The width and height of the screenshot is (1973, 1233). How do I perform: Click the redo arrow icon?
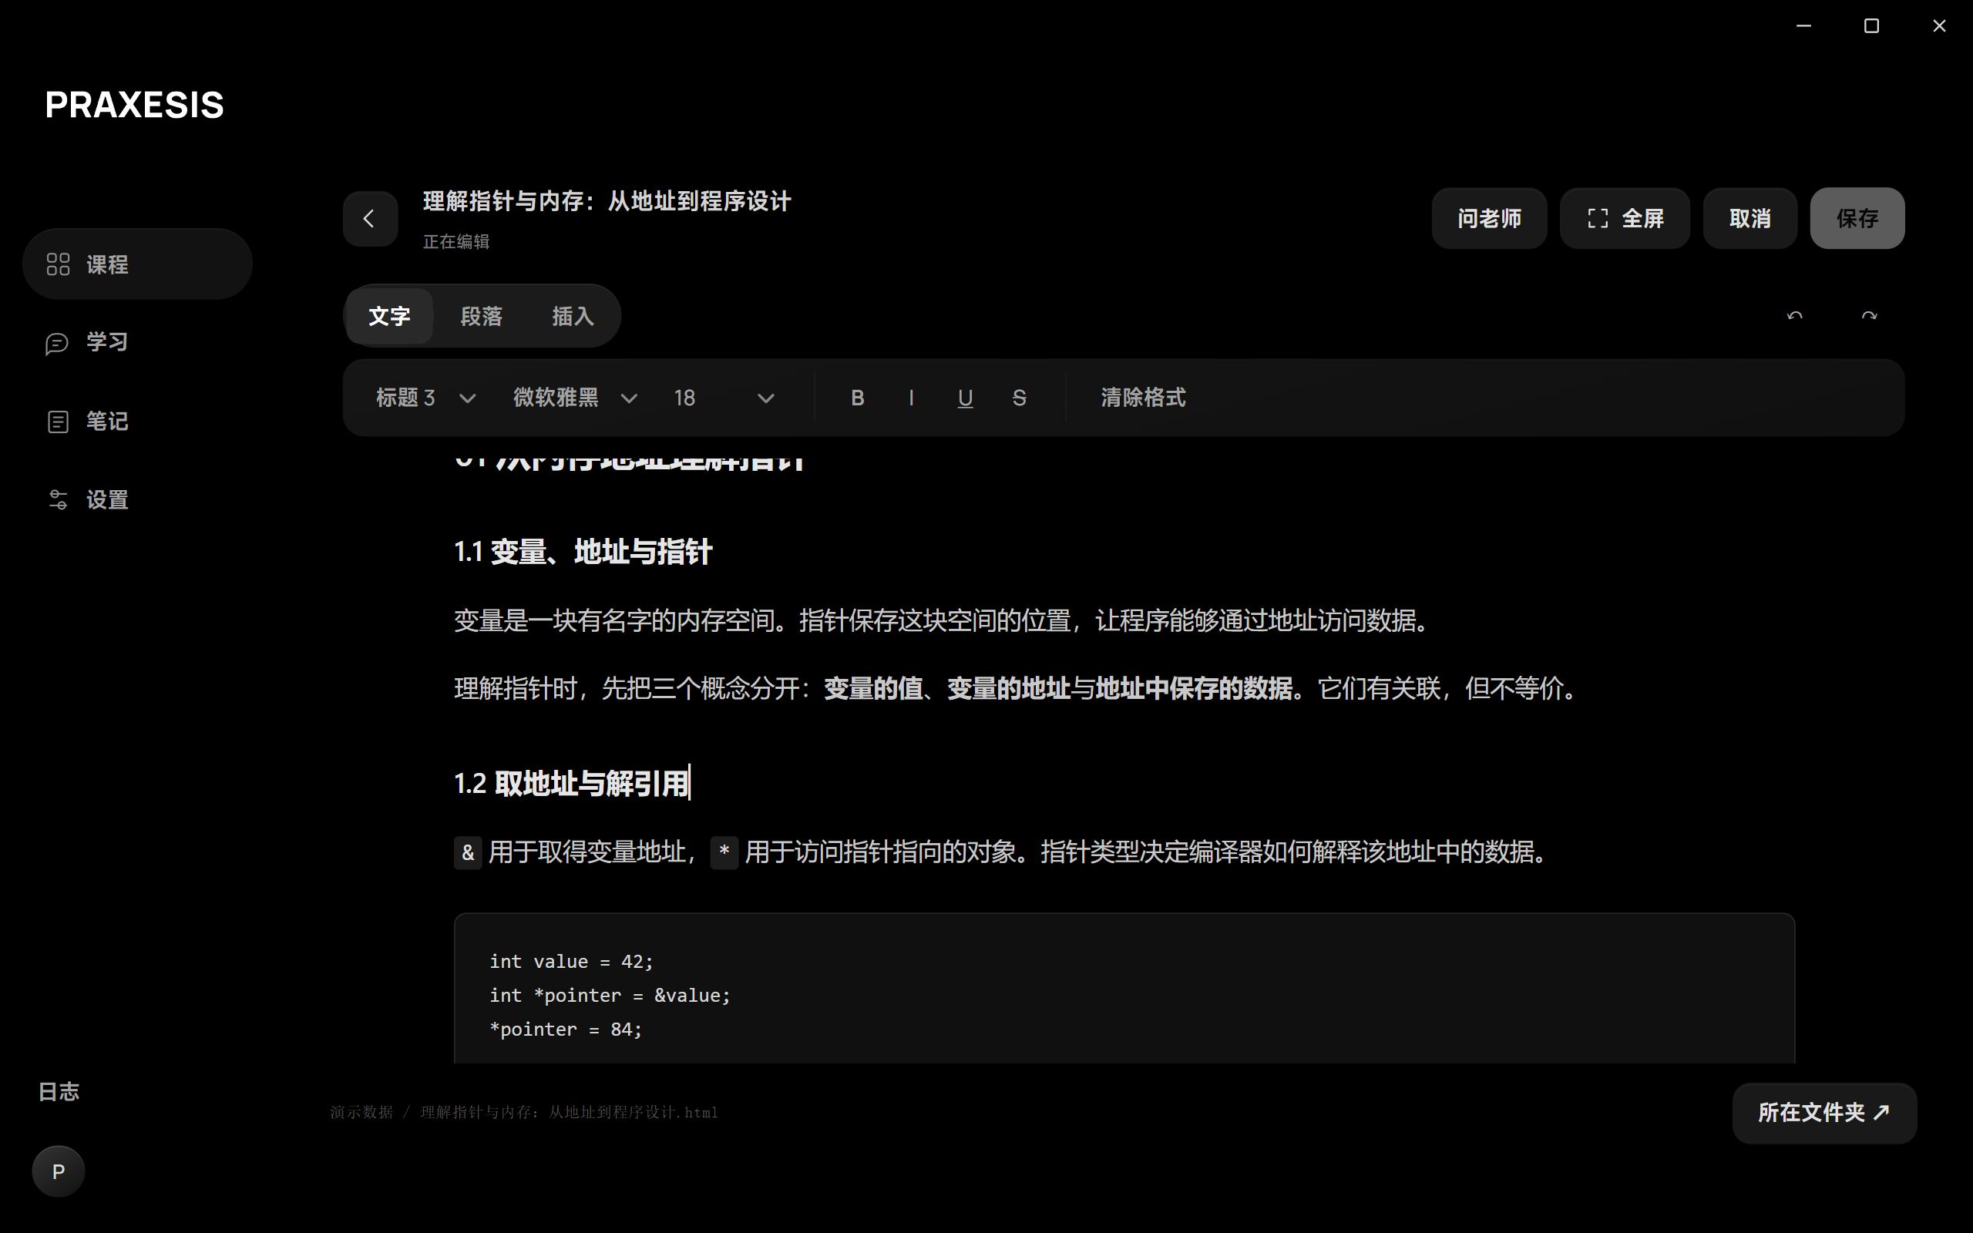1870,317
